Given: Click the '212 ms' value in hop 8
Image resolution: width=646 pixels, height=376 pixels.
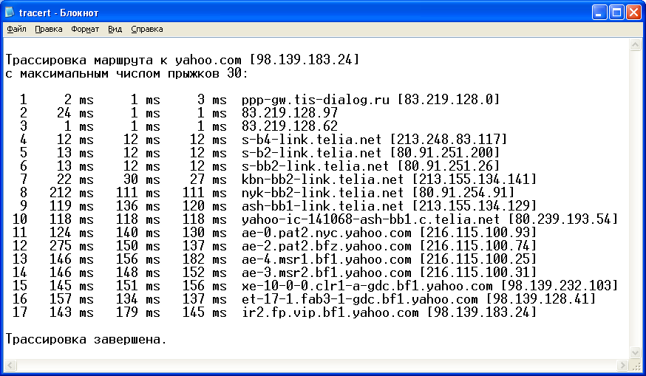Looking at the screenshot, I should point(71,193).
